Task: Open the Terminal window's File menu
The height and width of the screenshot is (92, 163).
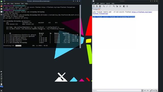Action: (5, 4)
